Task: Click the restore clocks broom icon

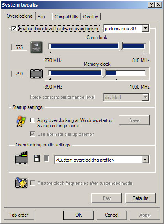Action: [x=21, y=183]
